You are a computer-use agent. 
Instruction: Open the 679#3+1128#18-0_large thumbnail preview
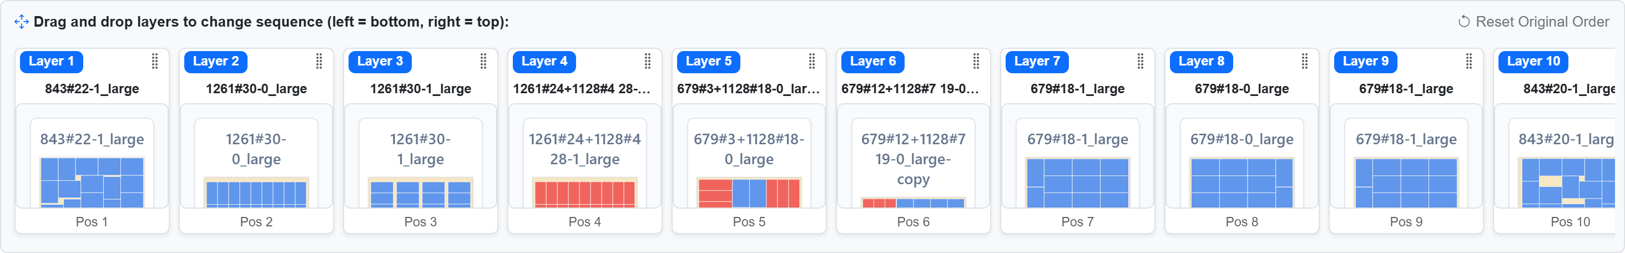coord(749,193)
